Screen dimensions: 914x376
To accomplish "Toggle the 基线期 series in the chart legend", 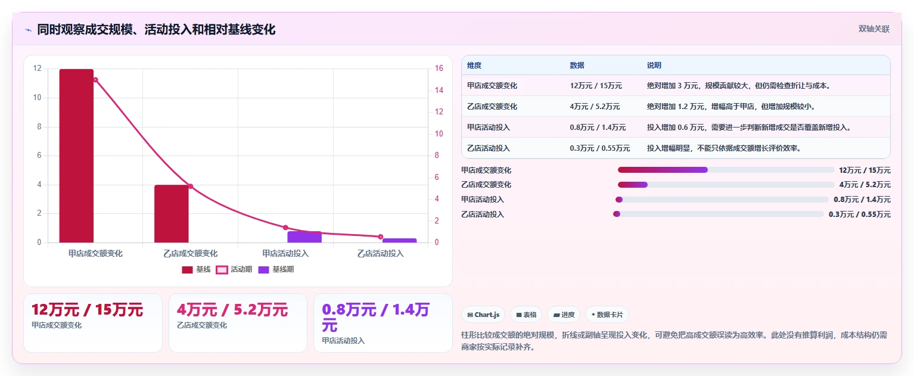I will pyautogui.click(x=276, y=269).
